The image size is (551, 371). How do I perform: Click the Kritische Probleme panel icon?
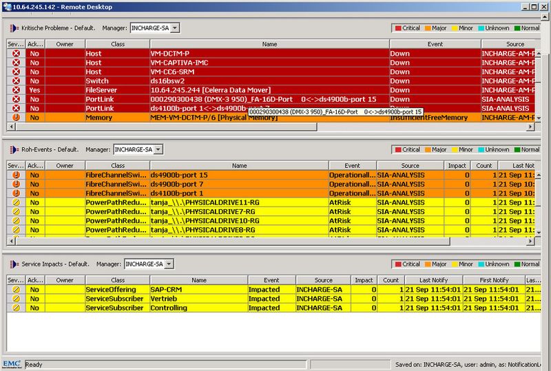pos(14,28)
